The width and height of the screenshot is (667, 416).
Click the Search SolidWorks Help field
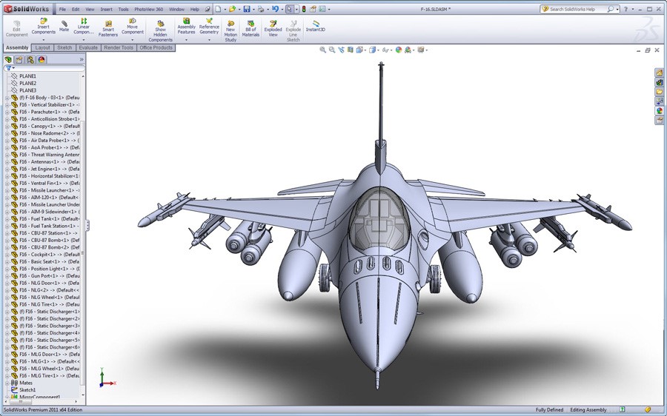click(x=577, y=9)
